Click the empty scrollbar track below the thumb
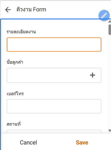 click(x=110, y=81)
